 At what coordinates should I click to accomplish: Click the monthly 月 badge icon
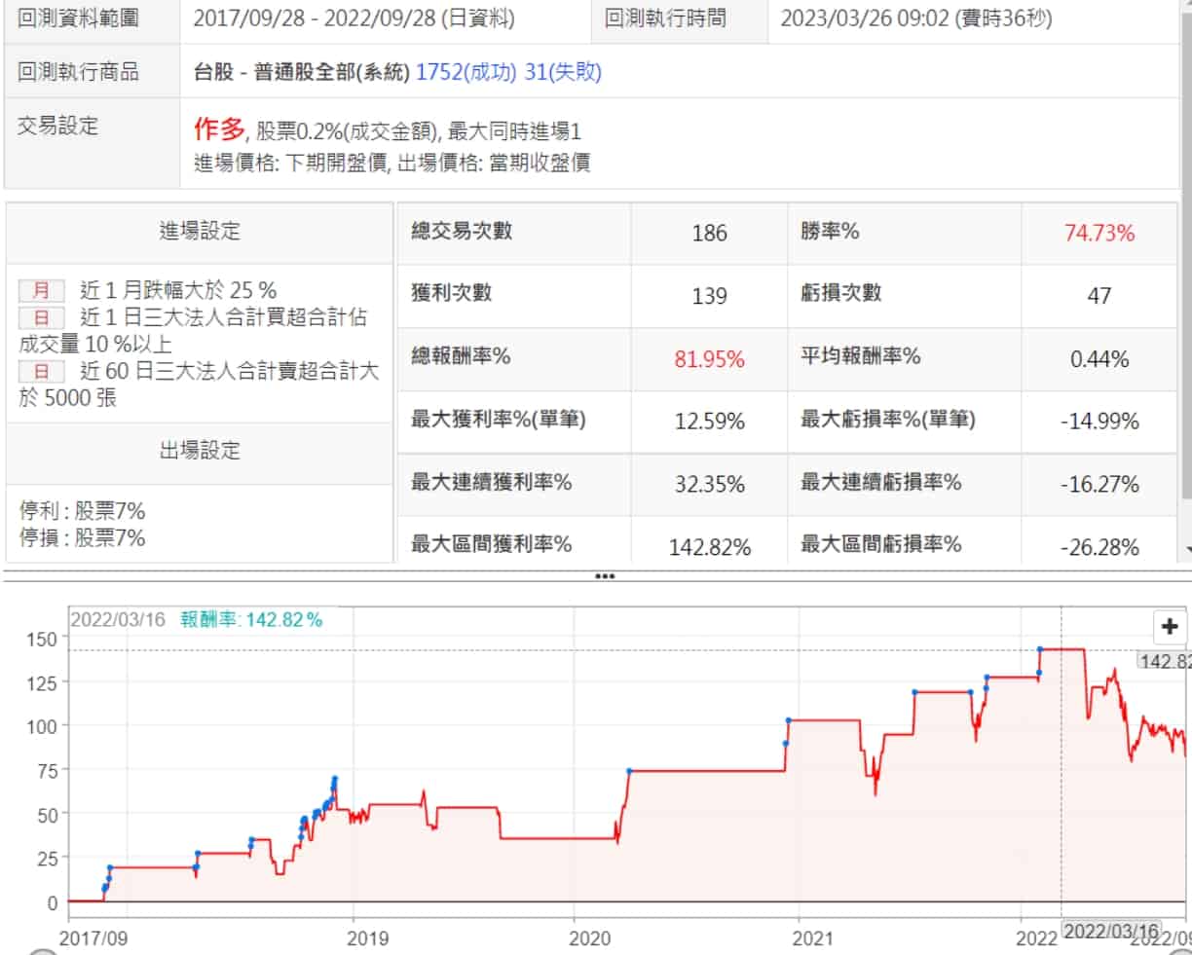point(41,290)
